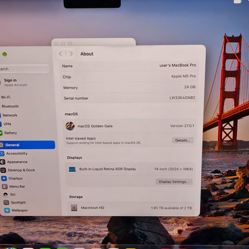249x249 pixels.
Task: Click "Version 27.0.1" text
Action: pos(182,126)
